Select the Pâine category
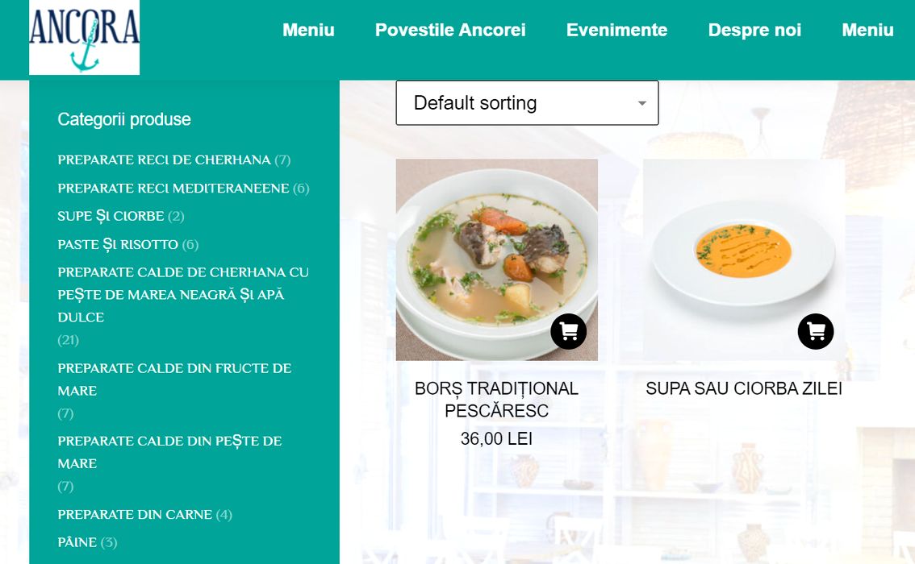This screenshot has height=564, width=915. [77, 542]
